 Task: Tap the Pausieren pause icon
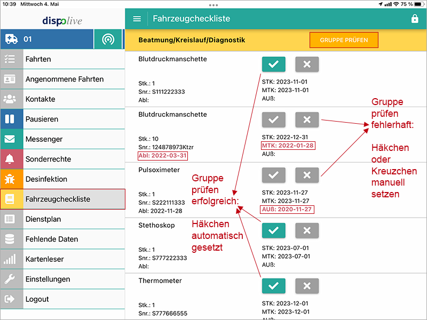click(x=10, y=119)
